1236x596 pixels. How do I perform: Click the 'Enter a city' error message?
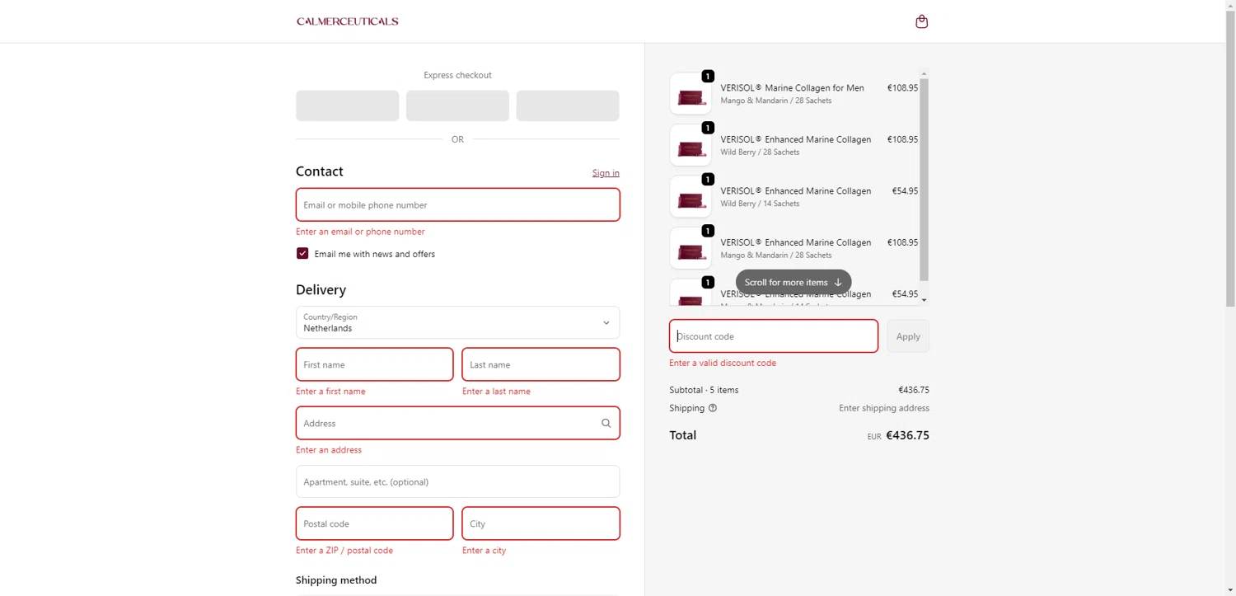tap(484, 551)
